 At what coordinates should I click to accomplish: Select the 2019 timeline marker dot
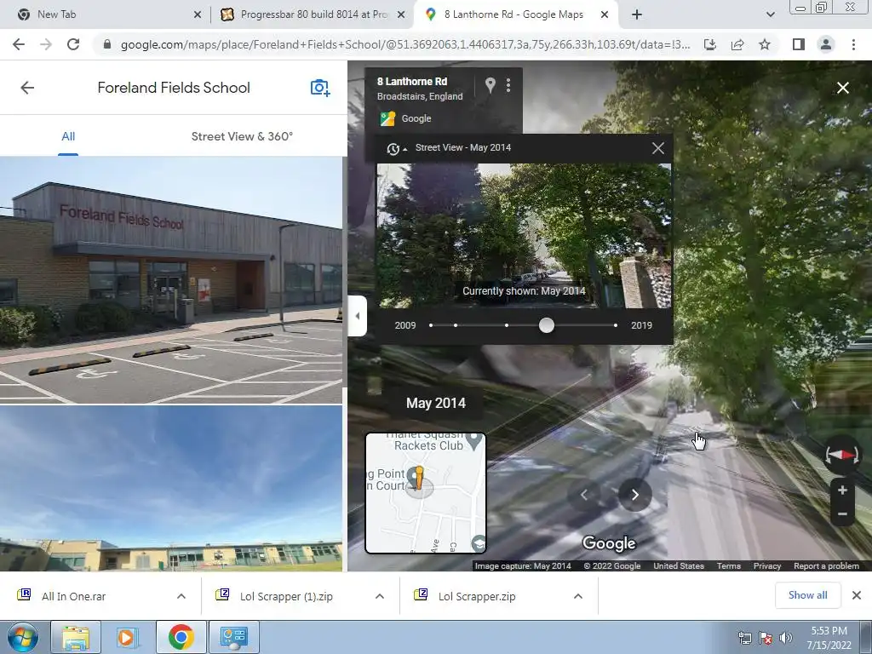(615, 325)
